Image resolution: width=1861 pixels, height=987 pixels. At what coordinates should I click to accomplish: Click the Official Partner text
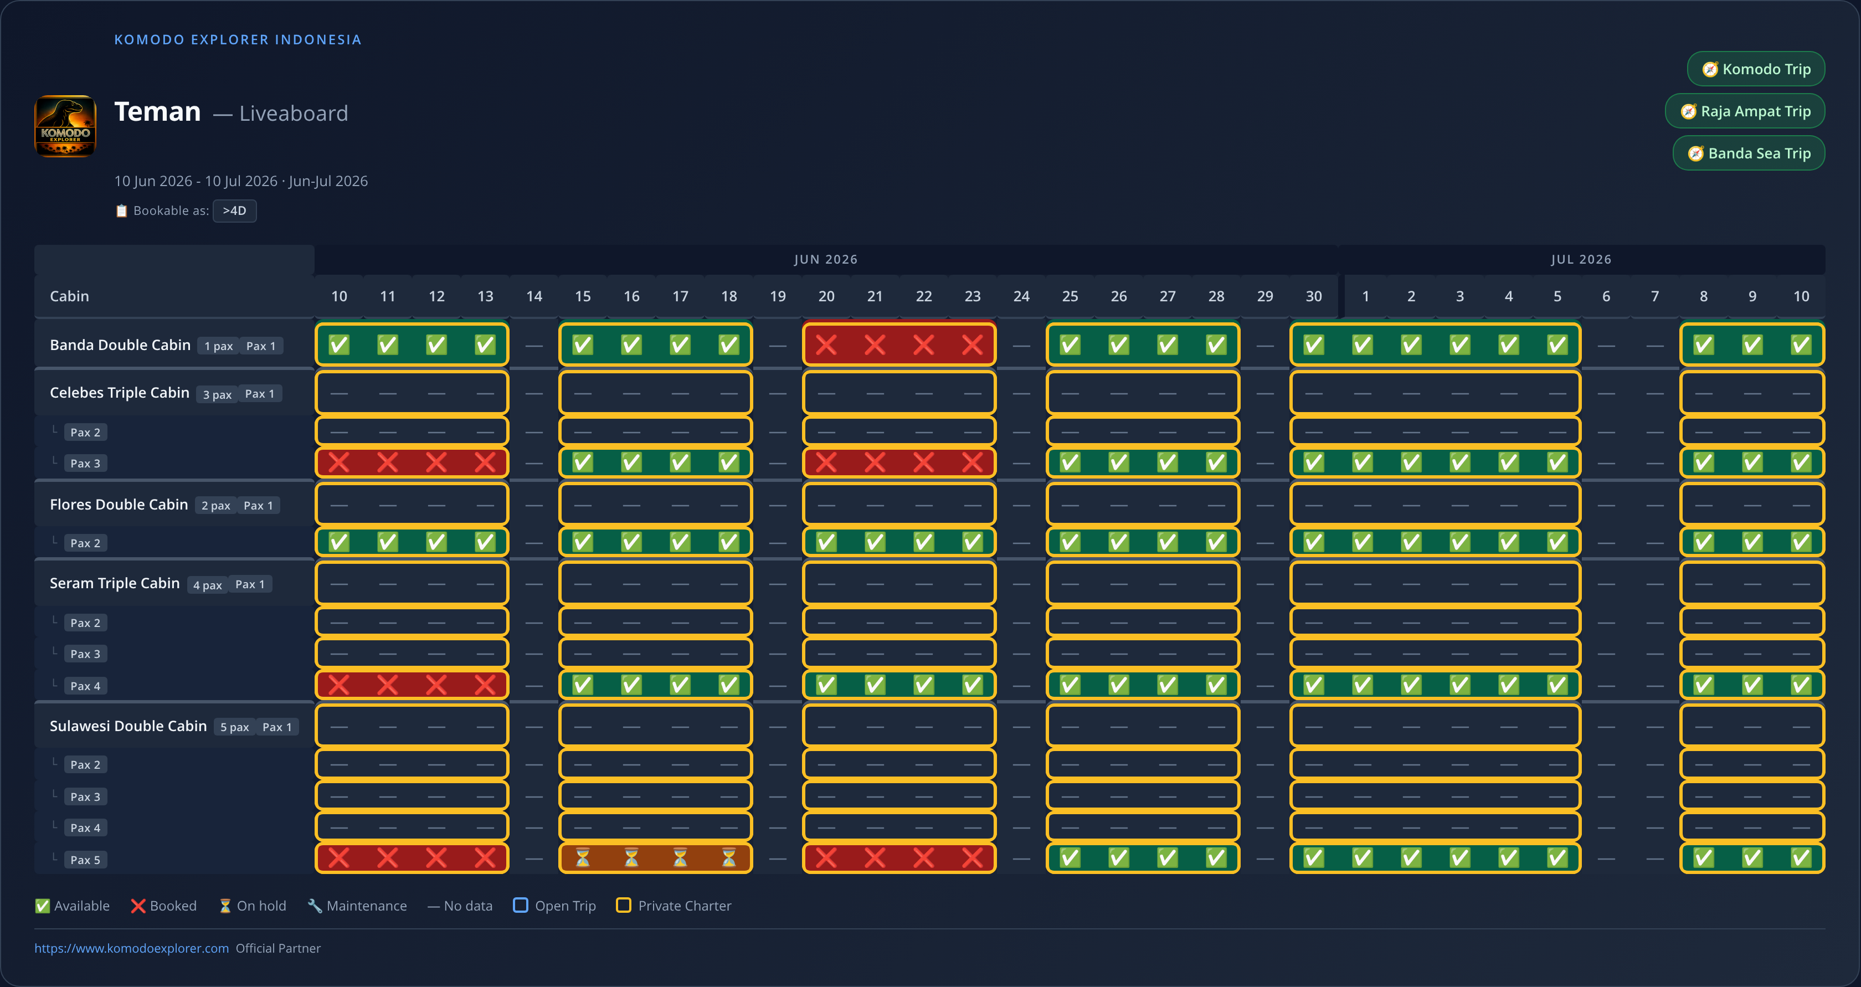pyautogui.click(x=278, y=949)
